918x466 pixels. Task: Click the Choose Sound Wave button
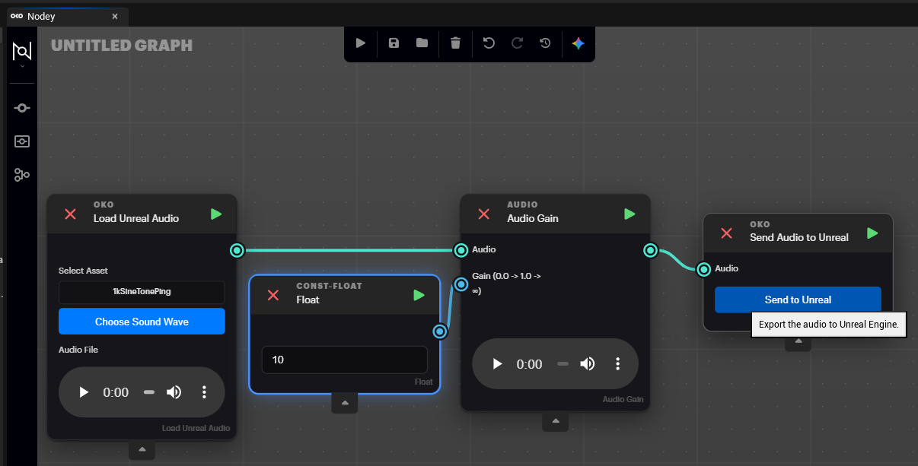[x=142, y=322]
